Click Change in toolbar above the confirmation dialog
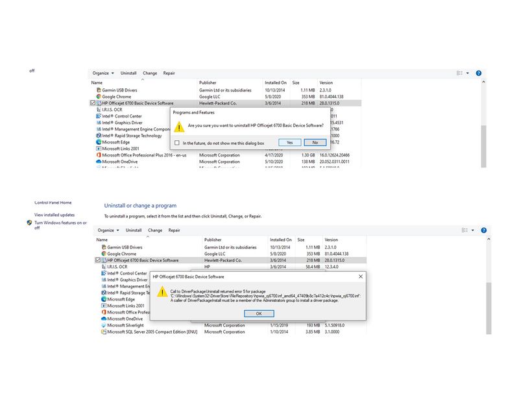 (150, 73)
